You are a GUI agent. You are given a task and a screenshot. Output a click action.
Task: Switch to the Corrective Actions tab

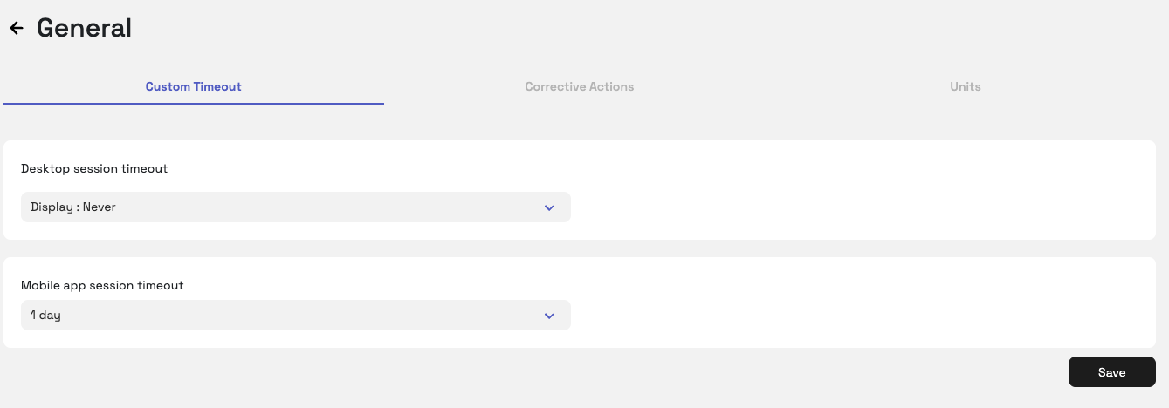579,87
